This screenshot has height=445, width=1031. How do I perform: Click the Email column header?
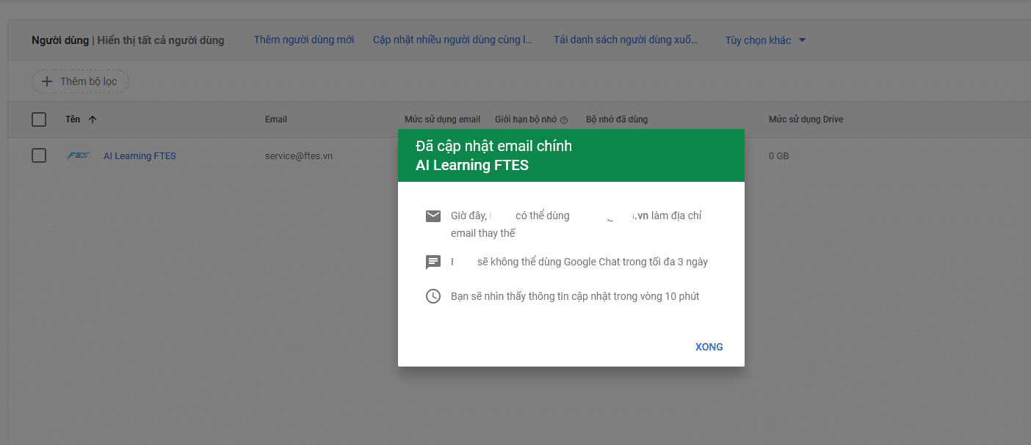tap(276, 119)
